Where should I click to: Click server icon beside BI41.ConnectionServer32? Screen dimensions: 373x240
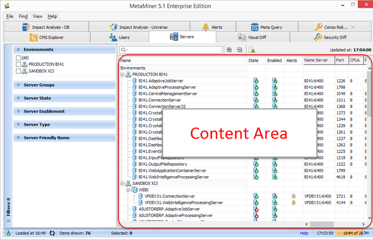tap(134, 106)
